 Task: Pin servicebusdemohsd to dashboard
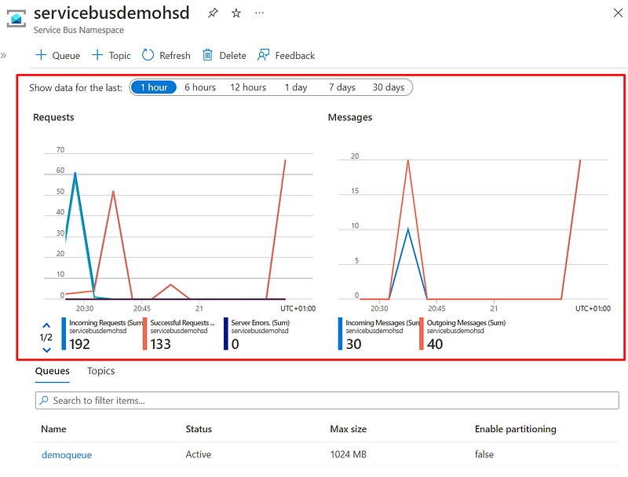coord(213,13)
